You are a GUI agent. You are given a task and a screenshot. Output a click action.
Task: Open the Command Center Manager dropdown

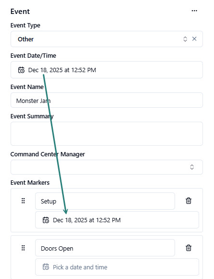[107, 167]
